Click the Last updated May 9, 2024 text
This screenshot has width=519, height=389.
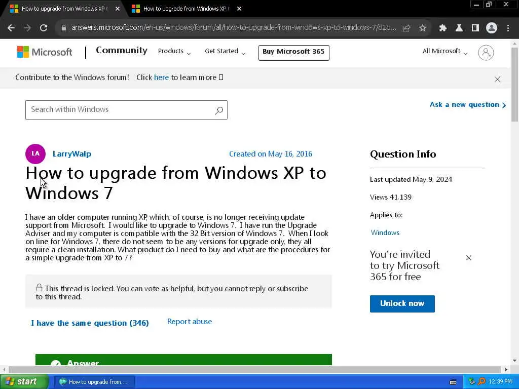pos(411,180)
